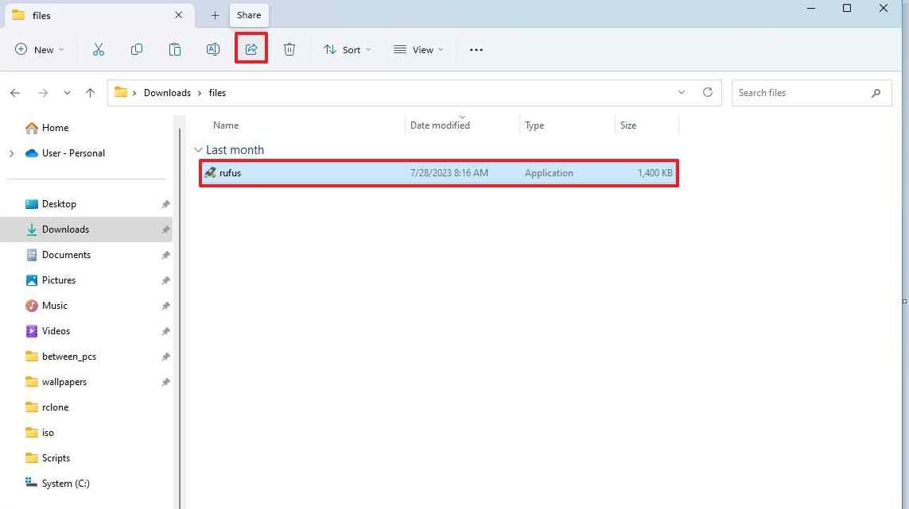Unpin Documents via its pin icon
Viewport: 909px width, 509px height.
click(165, 254)
